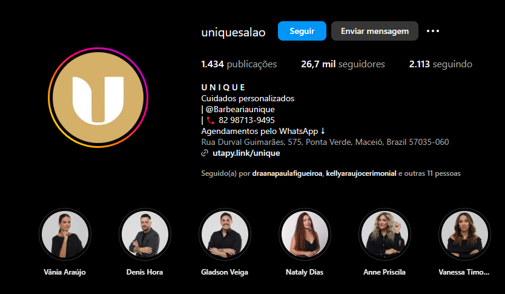Click the blue Seguir button
Screen dimensions: 505x294
[x=302, y=31]
